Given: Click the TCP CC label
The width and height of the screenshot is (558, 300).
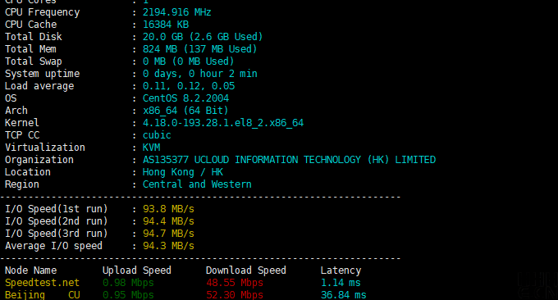Looking at the screenshot, I should point(22,135).
